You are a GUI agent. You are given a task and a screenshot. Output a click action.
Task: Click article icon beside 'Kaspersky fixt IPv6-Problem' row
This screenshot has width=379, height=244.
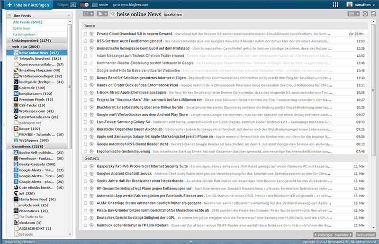point(91,166)
